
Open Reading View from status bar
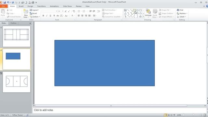171,115
